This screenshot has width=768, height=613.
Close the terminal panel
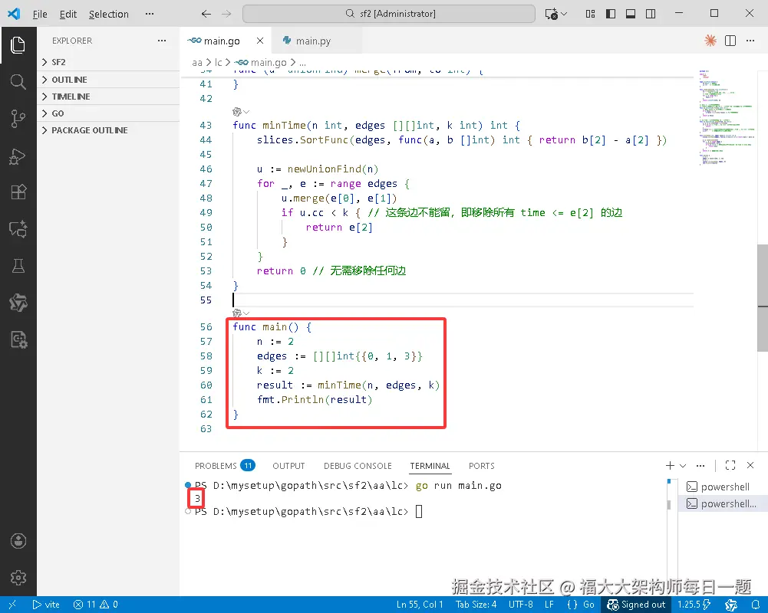pos(750,465)
